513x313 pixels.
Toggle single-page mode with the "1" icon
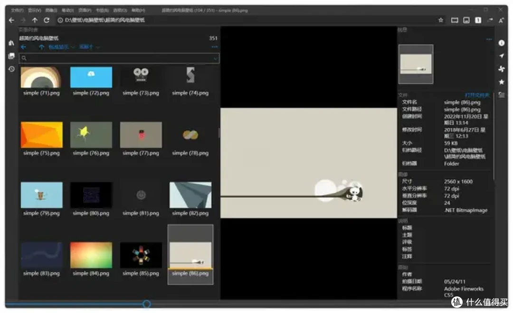point(478,20)
